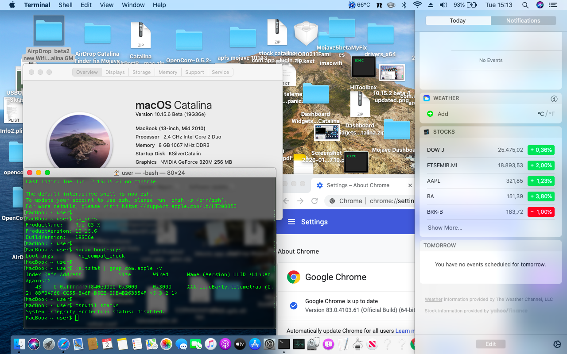Open Music app in Dock
Image resolution: width=567 pixels, height=354 pixels.
210,344
